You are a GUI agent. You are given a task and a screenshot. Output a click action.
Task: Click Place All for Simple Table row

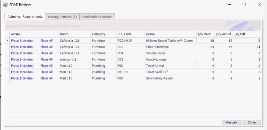46,53
